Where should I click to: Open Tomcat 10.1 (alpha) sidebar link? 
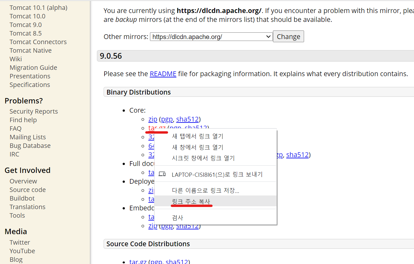click(x=38, y=8)
